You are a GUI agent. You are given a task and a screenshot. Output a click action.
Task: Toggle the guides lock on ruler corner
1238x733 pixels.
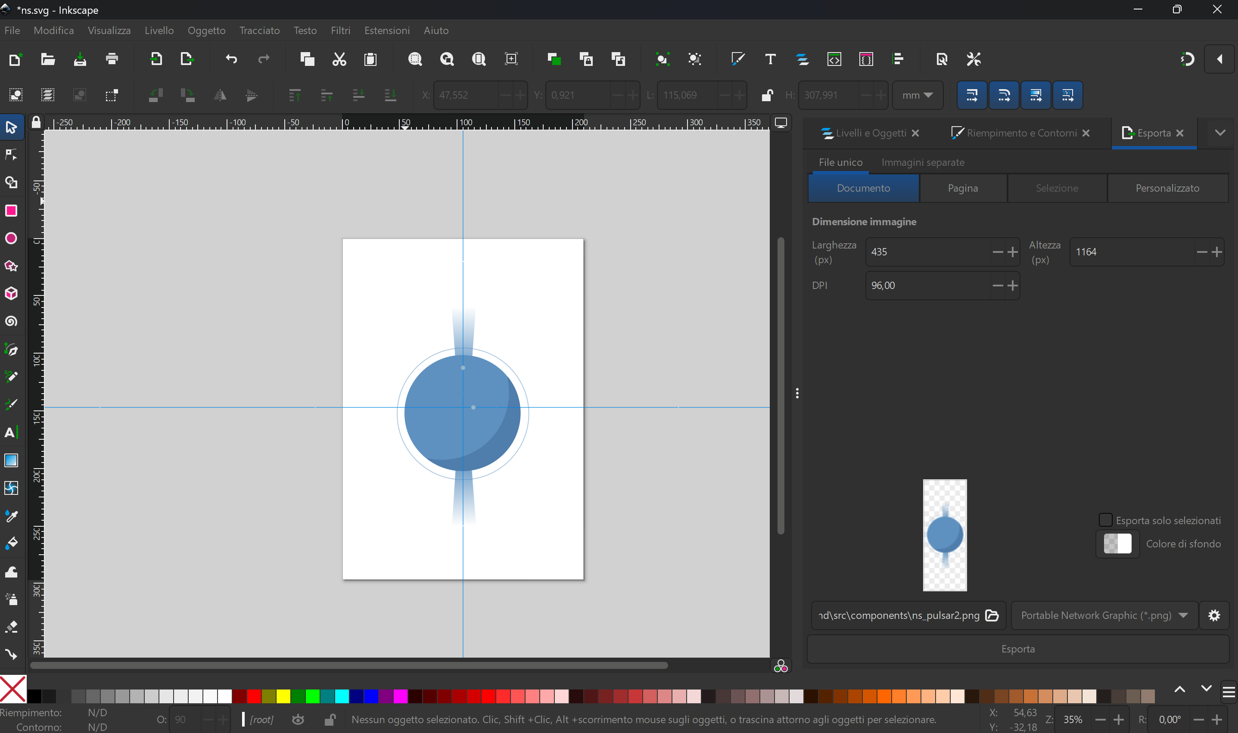click(x=36, y=122)
